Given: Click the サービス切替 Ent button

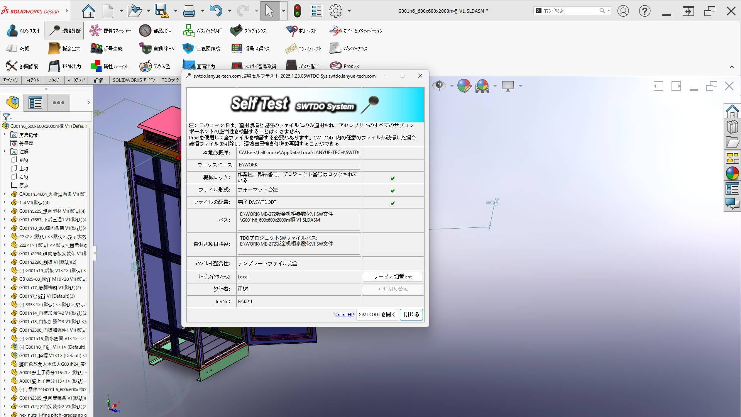Looking at the screenshot, I should pos(392,277).
